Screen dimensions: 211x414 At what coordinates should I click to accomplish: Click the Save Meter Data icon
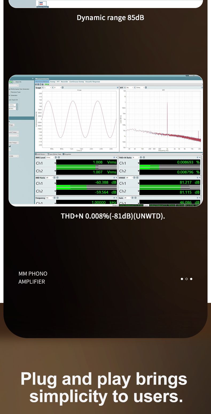48,154
